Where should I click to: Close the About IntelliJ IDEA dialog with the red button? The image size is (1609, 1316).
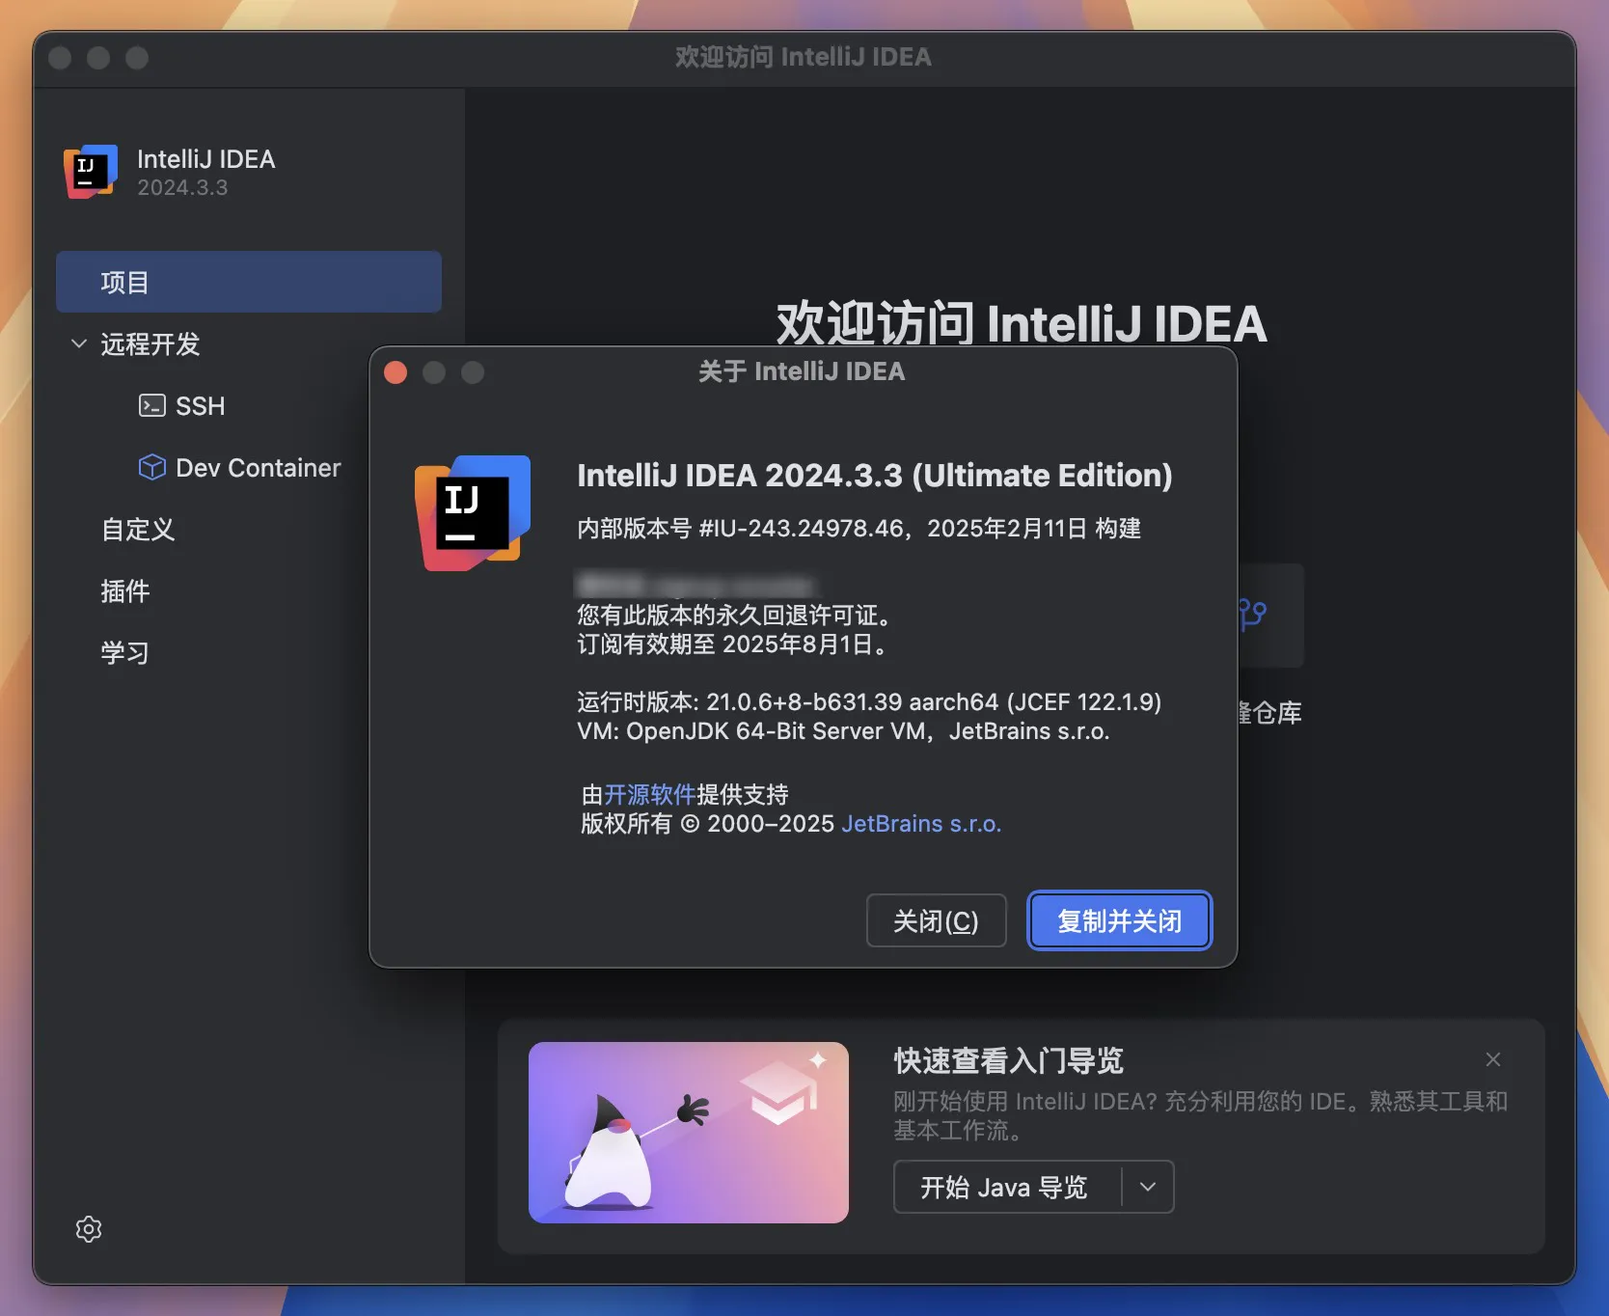click(x=395, y=372)
